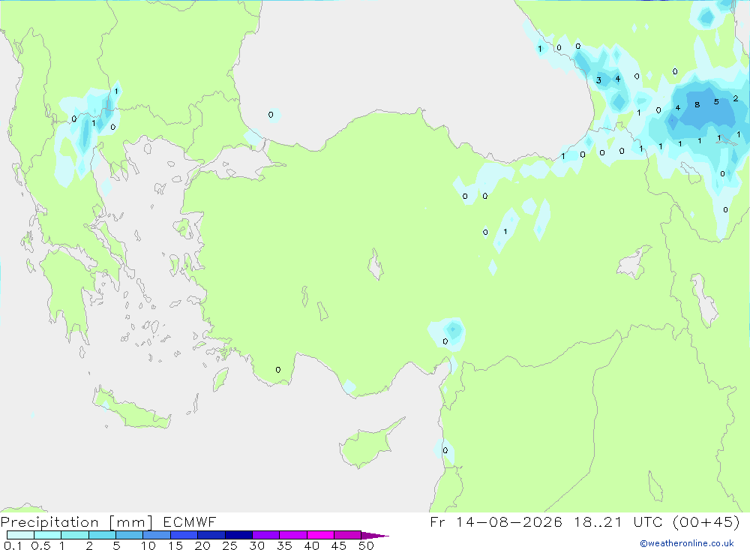
Task: Click the legend label '50'
Action: 367,545
